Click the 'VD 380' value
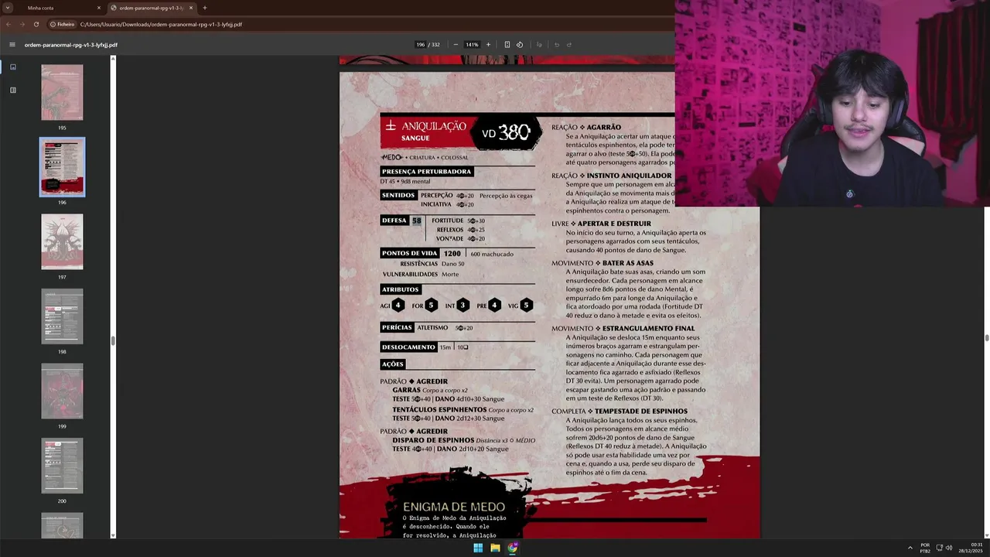990x557 pixels. coord(506,133)
